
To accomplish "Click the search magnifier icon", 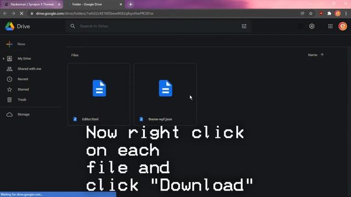I will (73, 26).
